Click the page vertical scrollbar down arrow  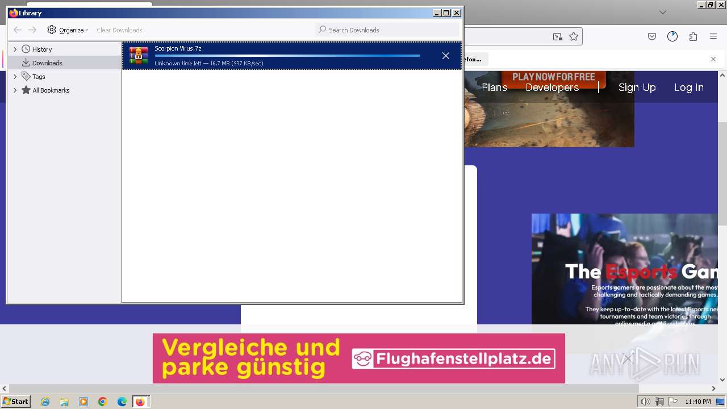(722, 379)
